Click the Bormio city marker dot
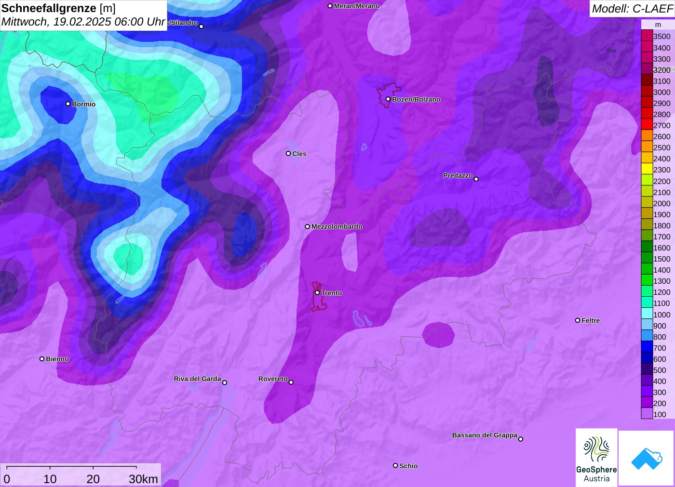Screen dimensions: 675x487 click(68, 104)
